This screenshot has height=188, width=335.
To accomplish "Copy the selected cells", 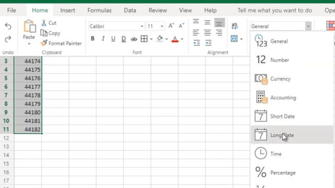I will coord(50,33).
